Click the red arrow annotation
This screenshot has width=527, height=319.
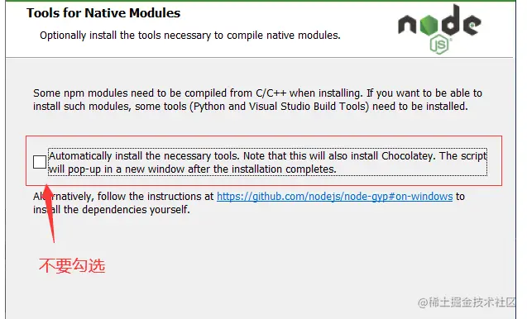[50, 212]
